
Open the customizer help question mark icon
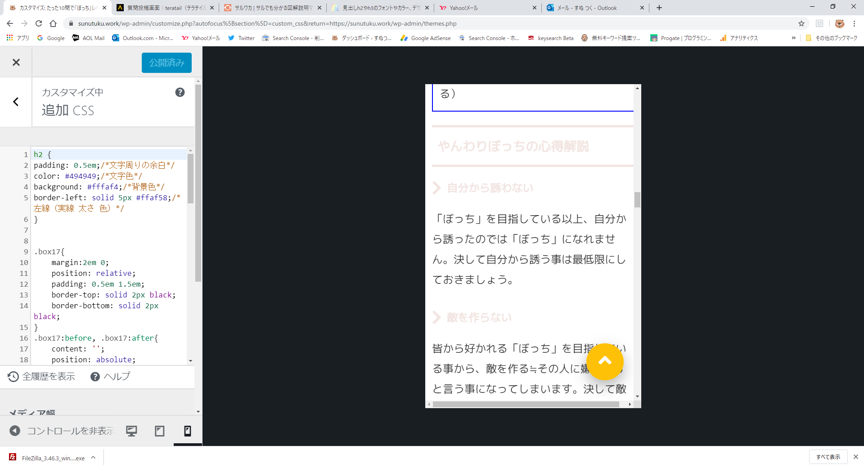[x=180, y=92]
